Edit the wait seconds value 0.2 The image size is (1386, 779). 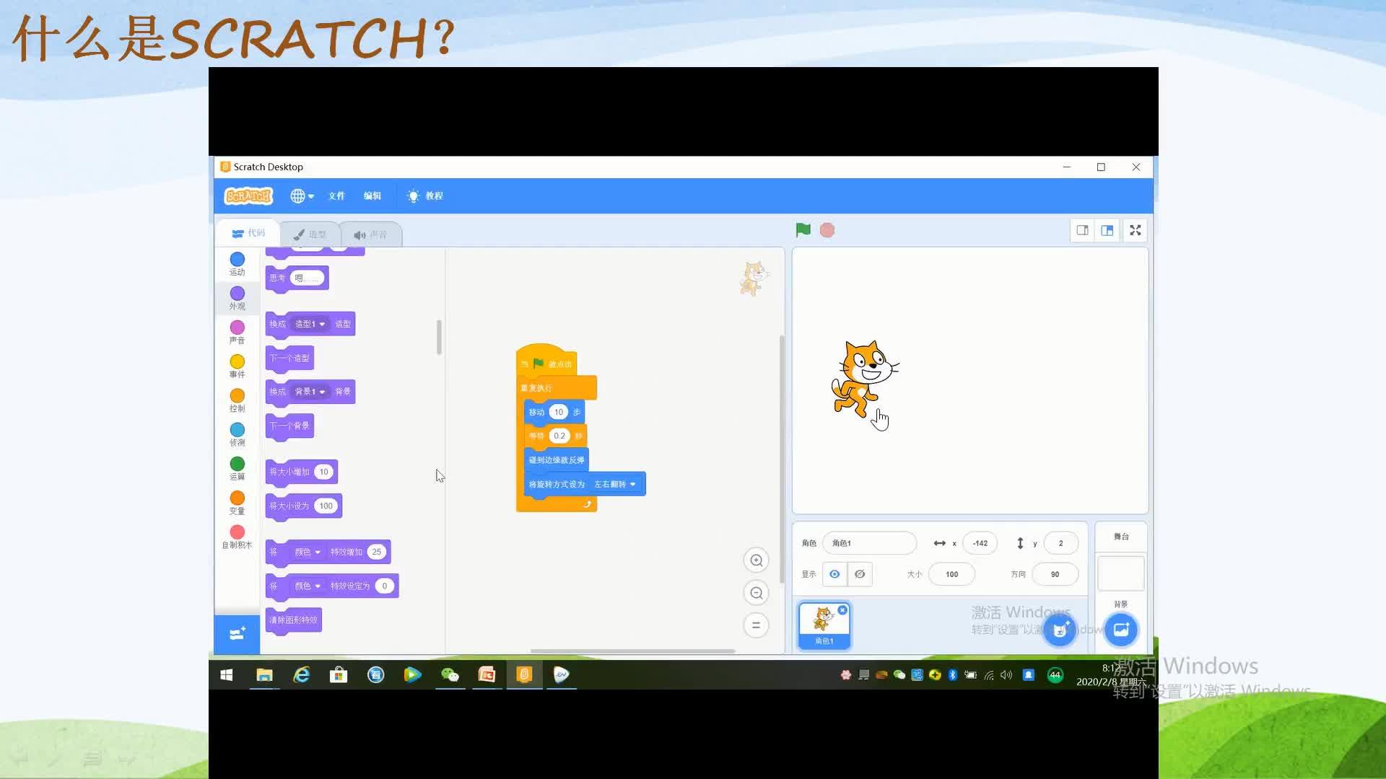tap(559, 436)
